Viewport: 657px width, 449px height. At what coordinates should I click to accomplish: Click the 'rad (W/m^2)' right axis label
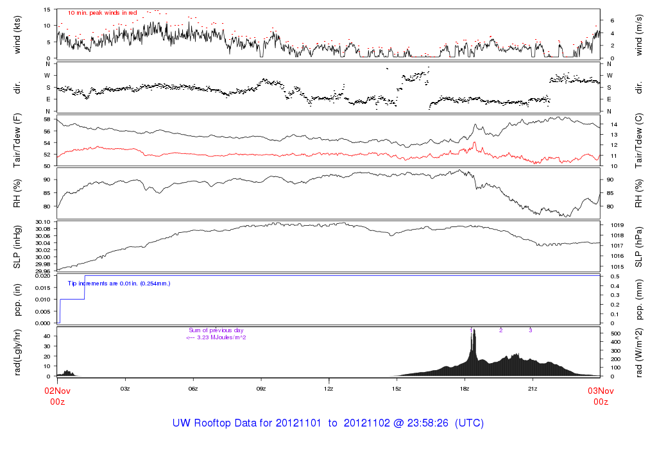coord(639,352)
